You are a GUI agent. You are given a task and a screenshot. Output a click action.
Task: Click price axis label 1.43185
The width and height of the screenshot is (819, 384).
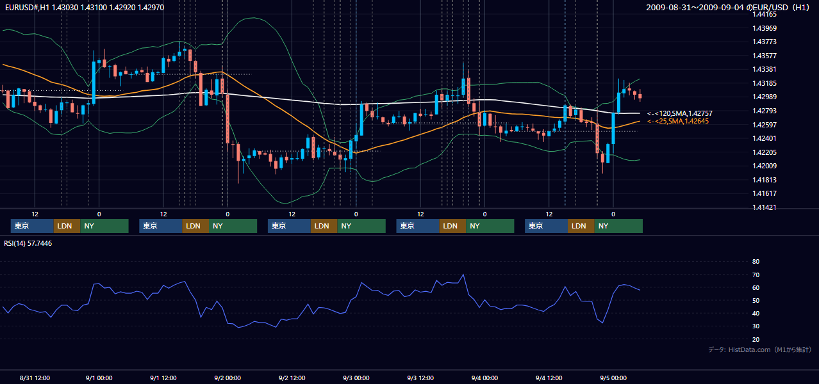pyautogui.click(x=764, y=83)
